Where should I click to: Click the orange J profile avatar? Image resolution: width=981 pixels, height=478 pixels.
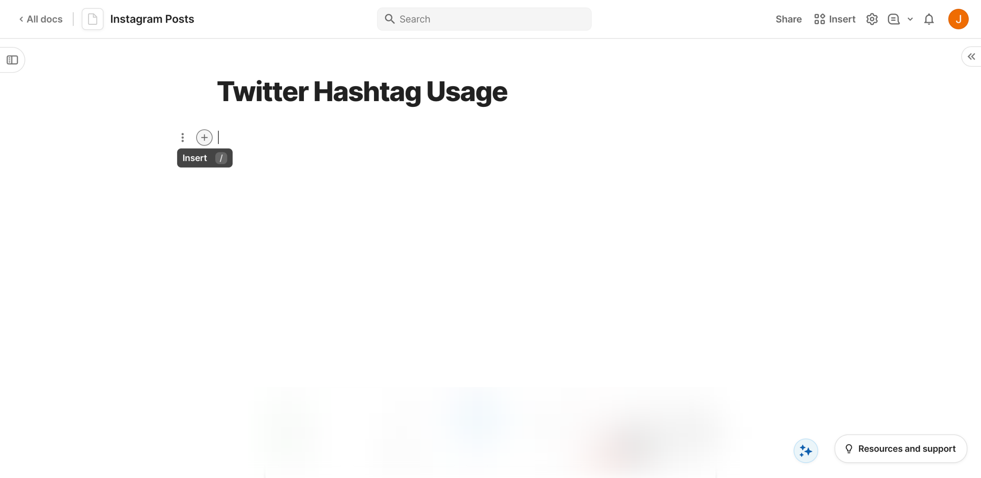[958, 19]
